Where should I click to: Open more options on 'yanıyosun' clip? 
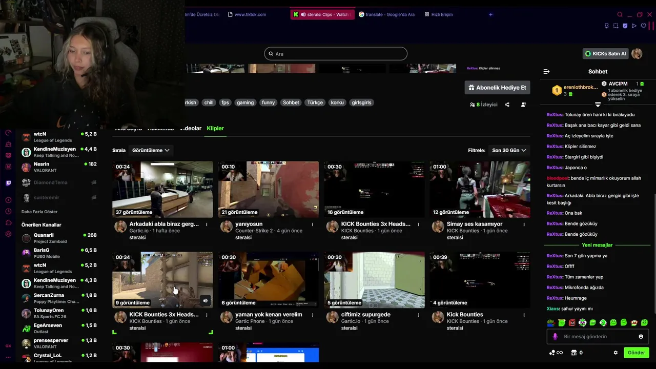tap(313, 224)
